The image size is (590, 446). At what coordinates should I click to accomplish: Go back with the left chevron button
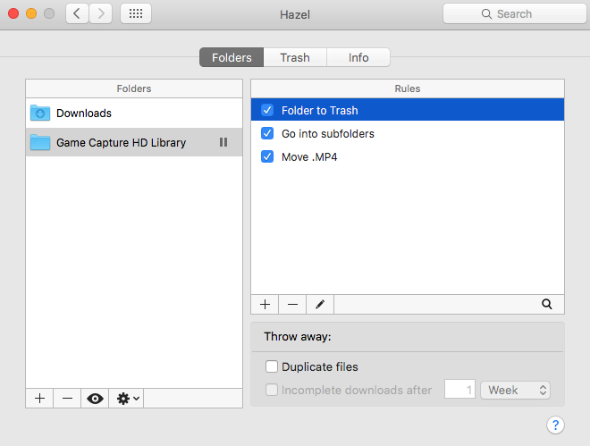click(x=77, y=14)
